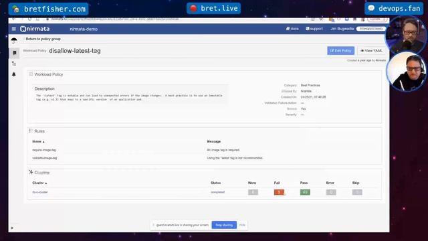
Task: Click the Message column header
Action: (x=214, y=141)
